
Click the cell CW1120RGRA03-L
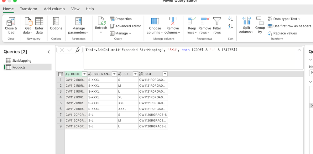coord(153,126)
